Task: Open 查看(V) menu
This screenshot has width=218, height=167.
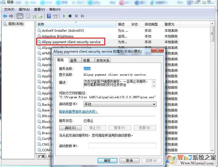Action: [x=40, y=9]
